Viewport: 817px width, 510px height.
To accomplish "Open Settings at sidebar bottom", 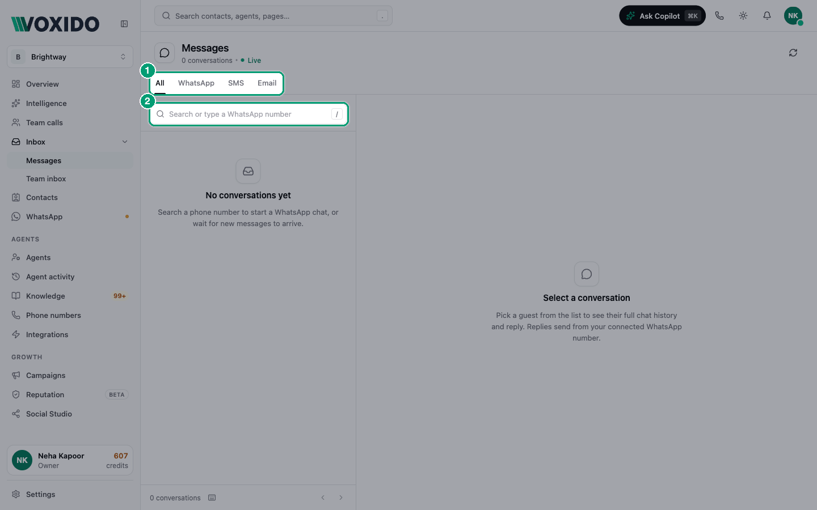I will click(x=70, y=494).
